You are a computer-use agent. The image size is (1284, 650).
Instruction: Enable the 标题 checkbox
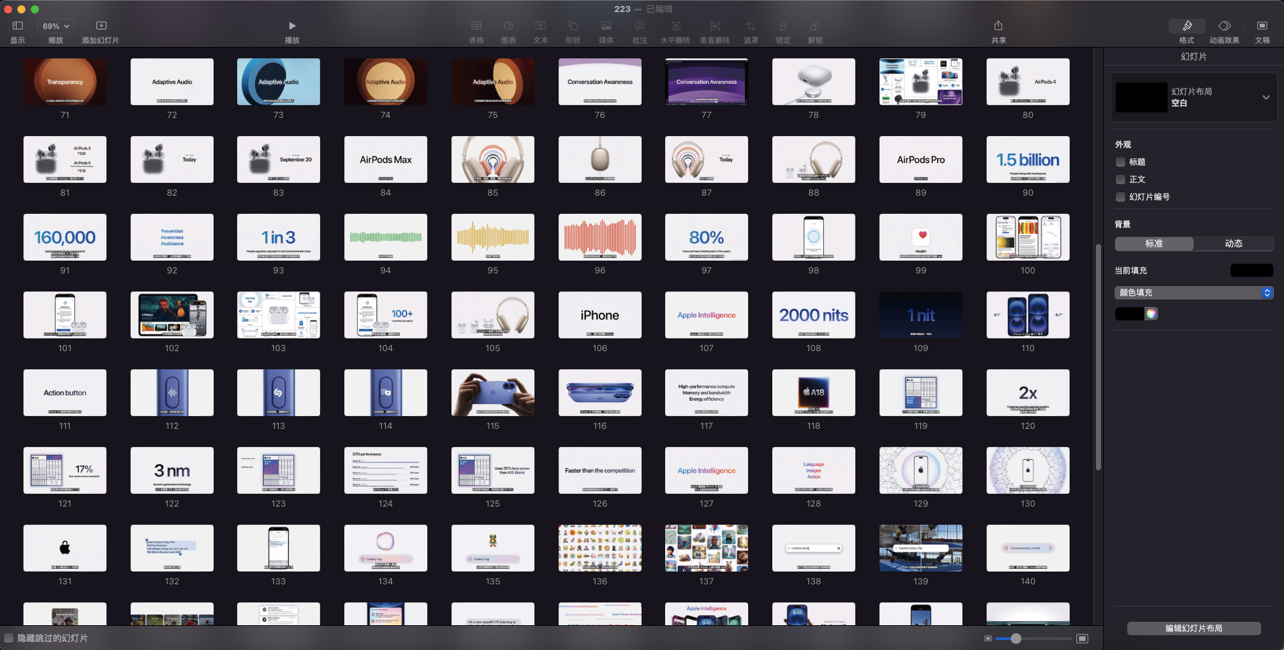tap(1121, 162)
